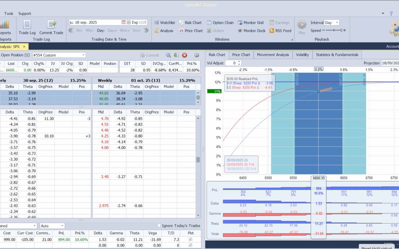Toggle Ignore Today's Trades checkbox
399x249 pixels.
[x=159, y=225]
